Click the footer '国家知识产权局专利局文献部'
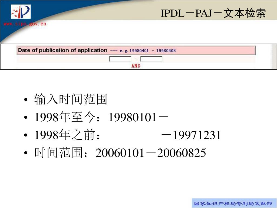The height and width of the screenshot is (208, 277). (233, 203)
